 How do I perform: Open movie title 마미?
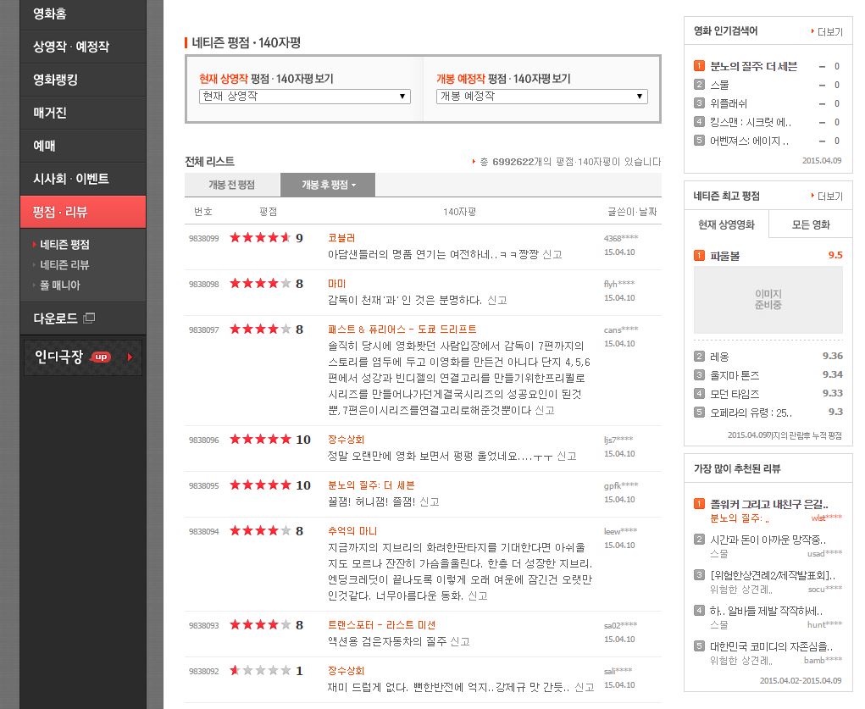[336, 284]
